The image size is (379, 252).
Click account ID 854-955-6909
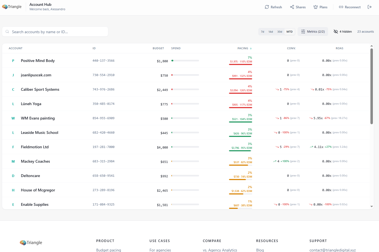click(103, 118)
